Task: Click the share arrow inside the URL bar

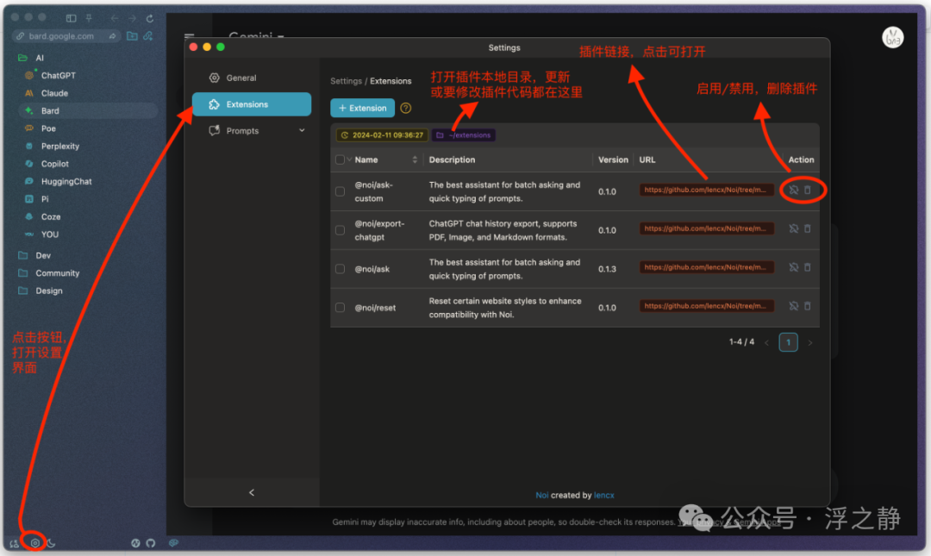Action: click(112, 36)
